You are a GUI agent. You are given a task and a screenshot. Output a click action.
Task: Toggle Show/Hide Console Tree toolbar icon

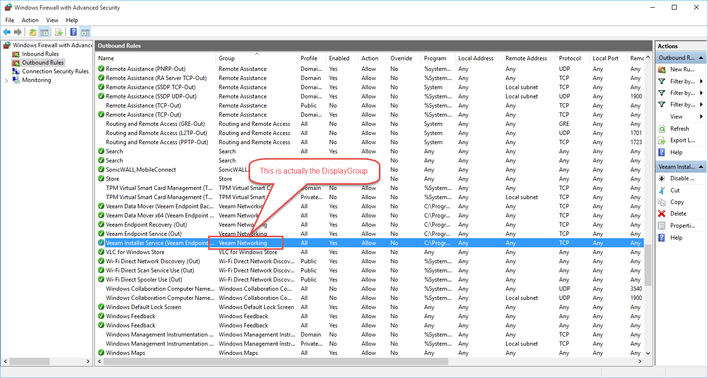point(44,32)
